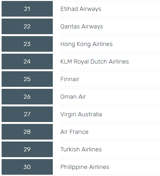Click the rank 25 box

[x=27, y=79]
